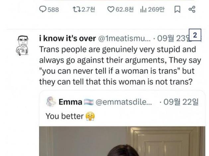Click the numbered "2" badge
Screen dimensions: 209x156
195,35
